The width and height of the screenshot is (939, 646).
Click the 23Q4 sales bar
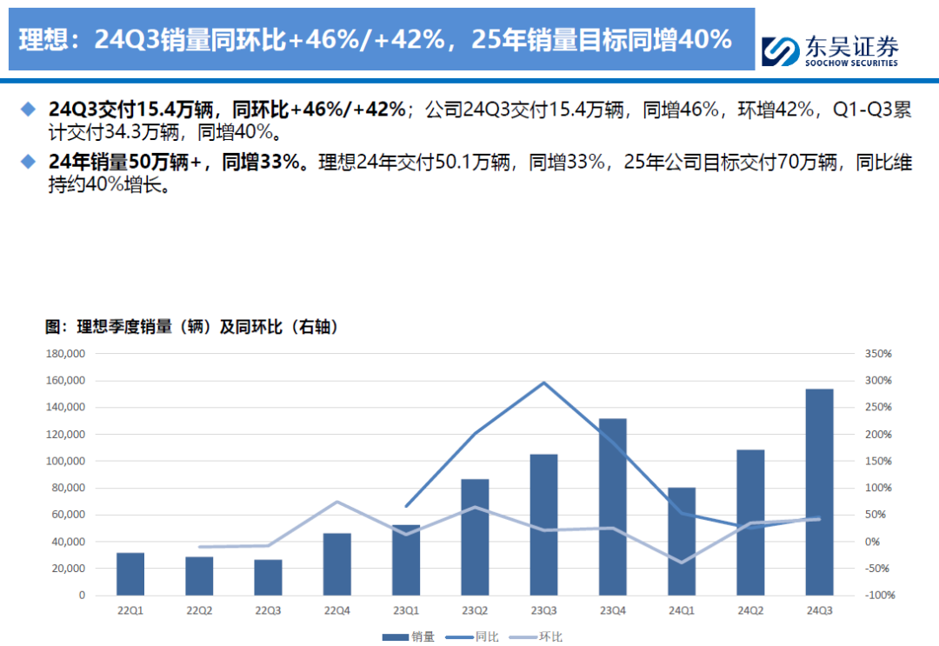[613, 507]
